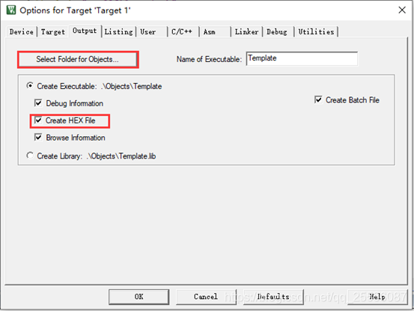Close the Options for Target dialog
Viewport: 414px width, 311px height.
(402, 10)
